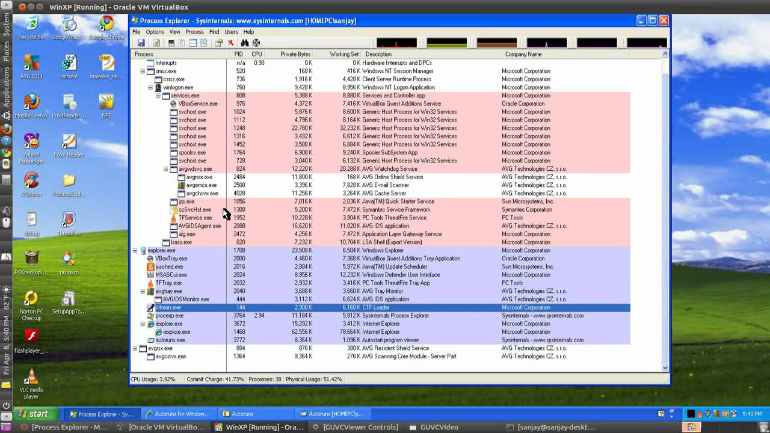
Task: Open the Google Chrome desktop icon
Action: 106,28
